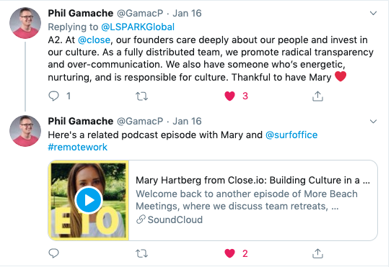Image resolution: width=391 pixels, height=267 pixels.
Task: Open the SoundCloud source link
Action: pos(170,220)
